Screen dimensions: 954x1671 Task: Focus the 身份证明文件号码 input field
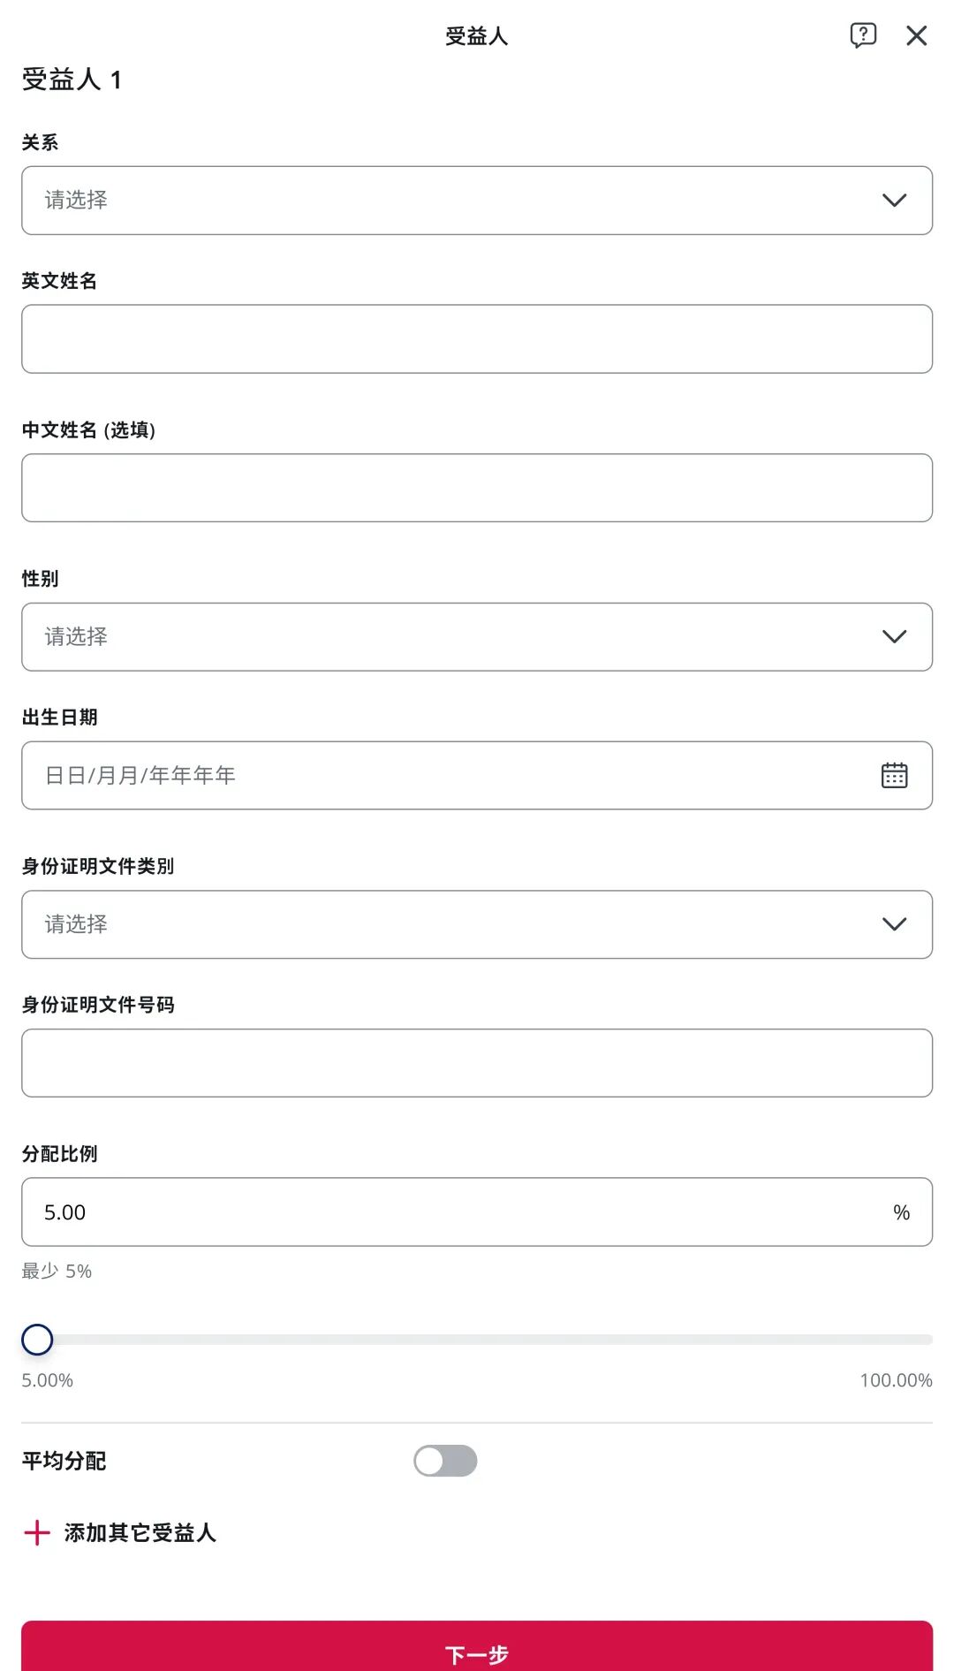point(477,1063)
